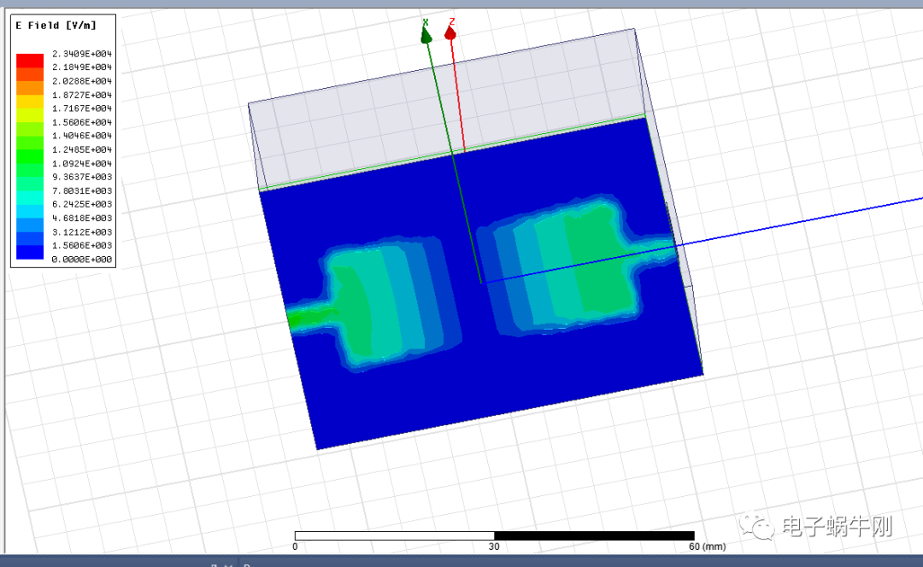
Task: Click the blue Y axis line extending right
Action: [812, 221]
